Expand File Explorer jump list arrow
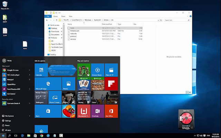This screenshot has width=221, height=138. (30, 116)
